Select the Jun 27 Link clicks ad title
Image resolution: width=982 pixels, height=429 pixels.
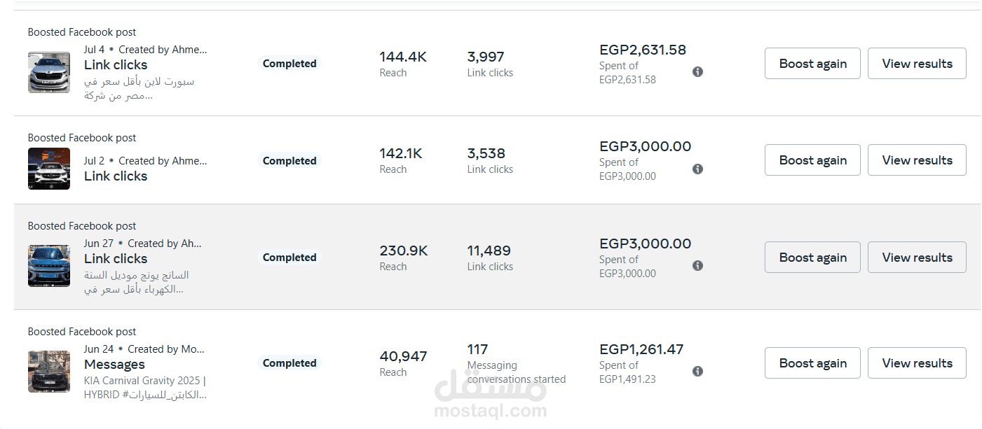click(116, 259)
